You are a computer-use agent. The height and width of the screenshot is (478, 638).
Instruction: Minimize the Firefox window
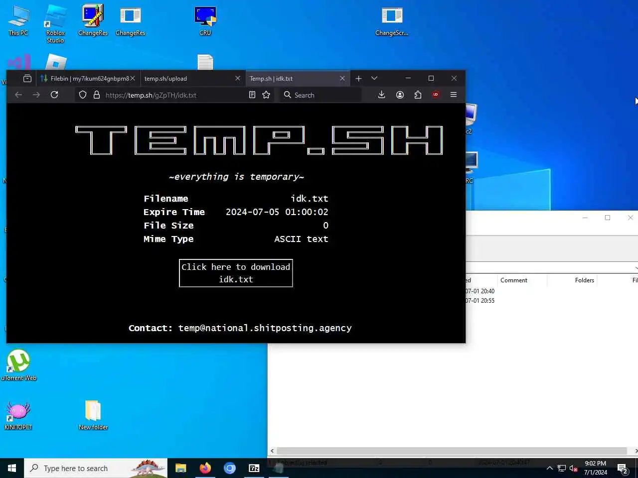click(408, 78)
